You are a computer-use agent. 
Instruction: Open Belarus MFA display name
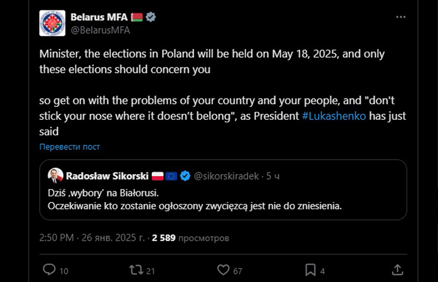(99, 17)
